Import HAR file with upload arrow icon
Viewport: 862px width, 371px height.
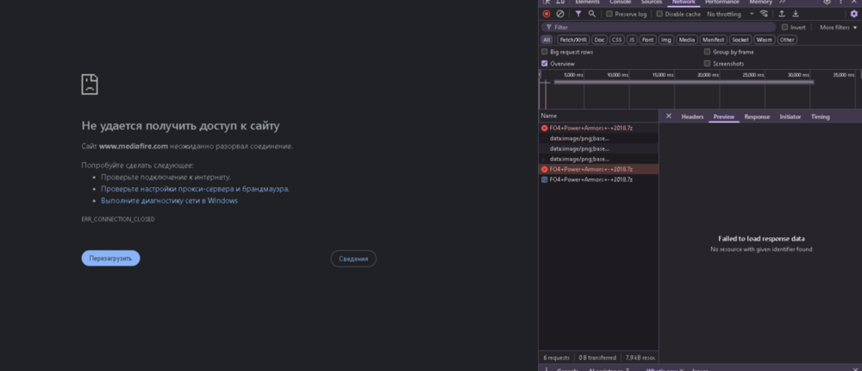coord(781,14)
